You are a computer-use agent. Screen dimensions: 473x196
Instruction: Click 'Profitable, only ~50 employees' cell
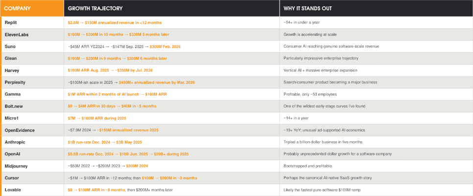376,94
